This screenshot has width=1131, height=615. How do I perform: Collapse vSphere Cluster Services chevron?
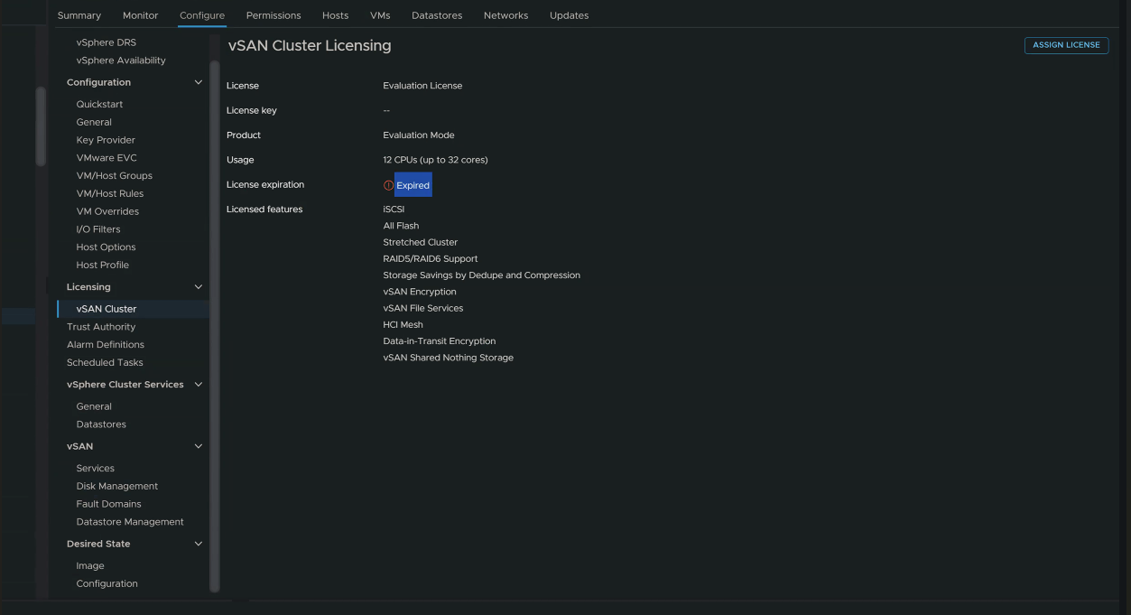(199, 385)
